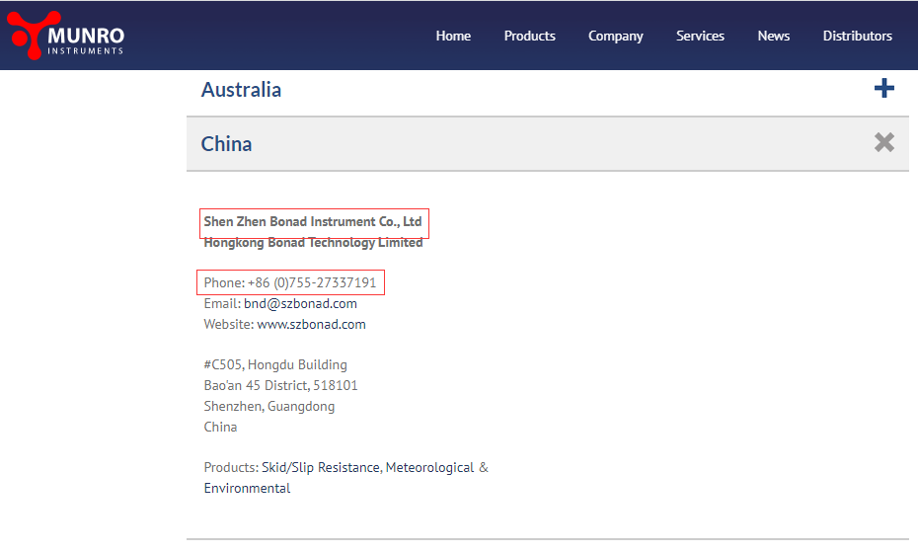Click the Hongdu Building address line
Screen dimensions: 918x552
coord(275,364)
